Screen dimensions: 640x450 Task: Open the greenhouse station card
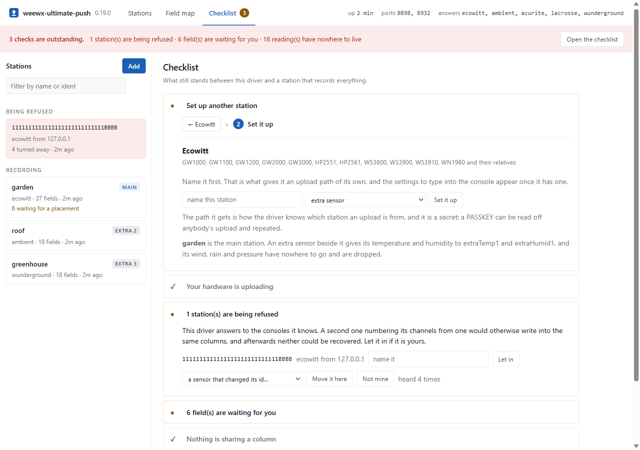(x=76, y=269)
